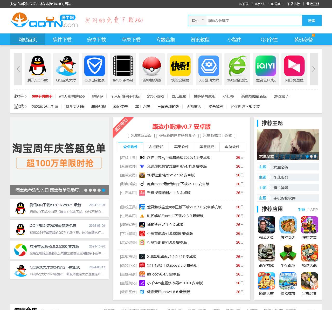Open the 小红书 software link
The image size is (332, 310).
click(x=228, y=96)
